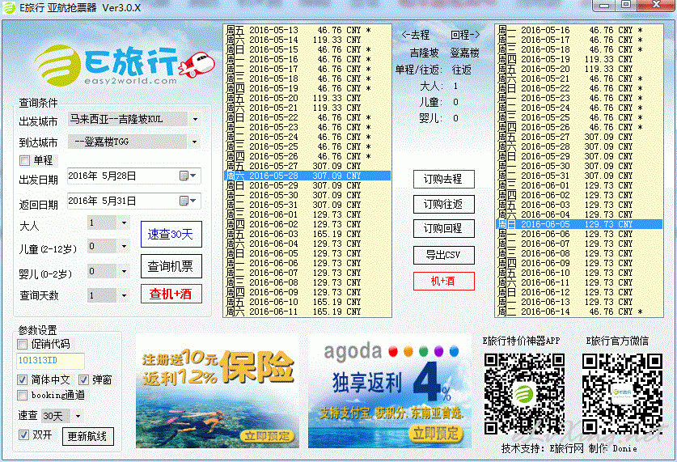
Task: Open the 婴儿 (0-2岁) count dropdown
Action: point(124,271)
